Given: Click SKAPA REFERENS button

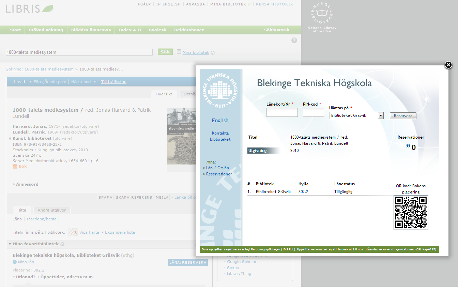Looking at the screenshot, I should click(x=134, y=197).
